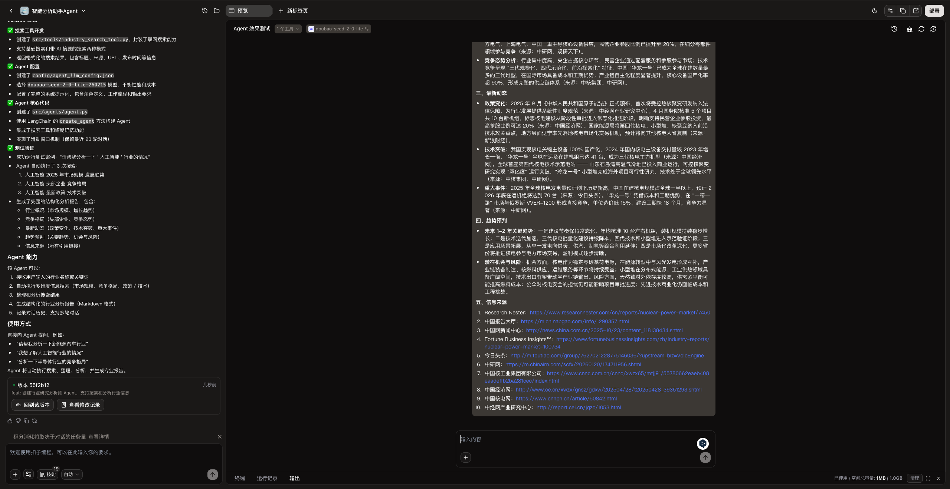Open preview in external window icon
This screenshot has width=950, height=489.
[916, 11]
